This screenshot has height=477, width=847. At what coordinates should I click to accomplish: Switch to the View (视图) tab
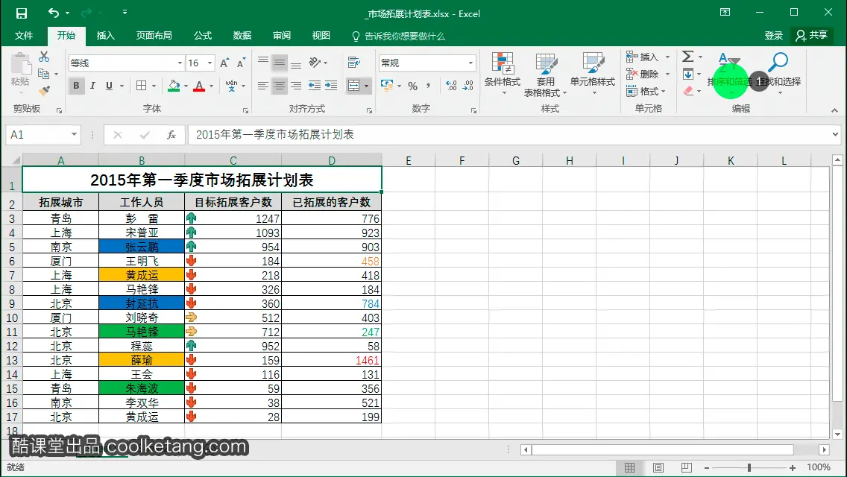(321, 36)
